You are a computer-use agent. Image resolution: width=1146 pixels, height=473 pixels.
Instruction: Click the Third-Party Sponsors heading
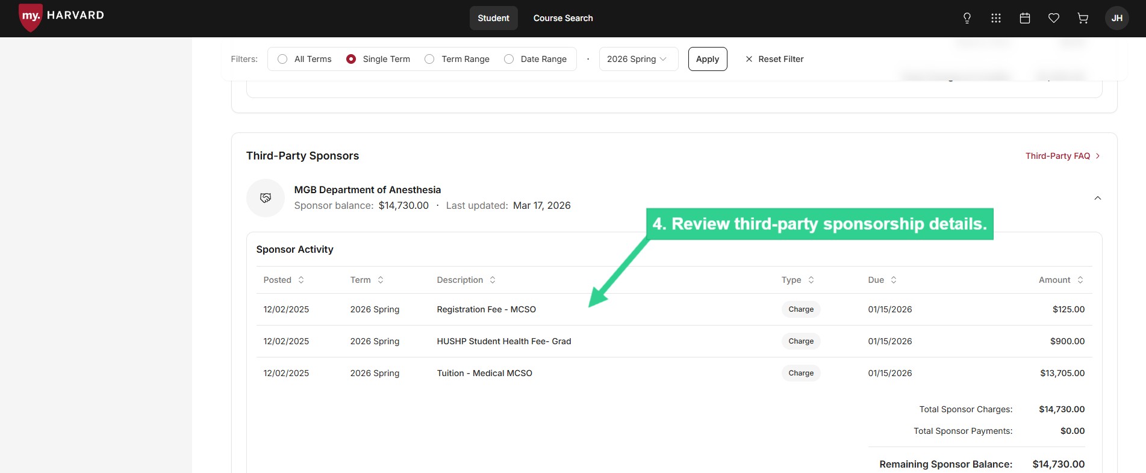pos(302,156)
